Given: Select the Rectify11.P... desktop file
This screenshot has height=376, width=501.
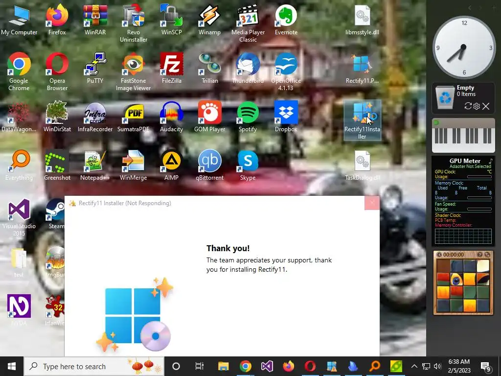Looking at the screenshot, I should coord(363,69).
